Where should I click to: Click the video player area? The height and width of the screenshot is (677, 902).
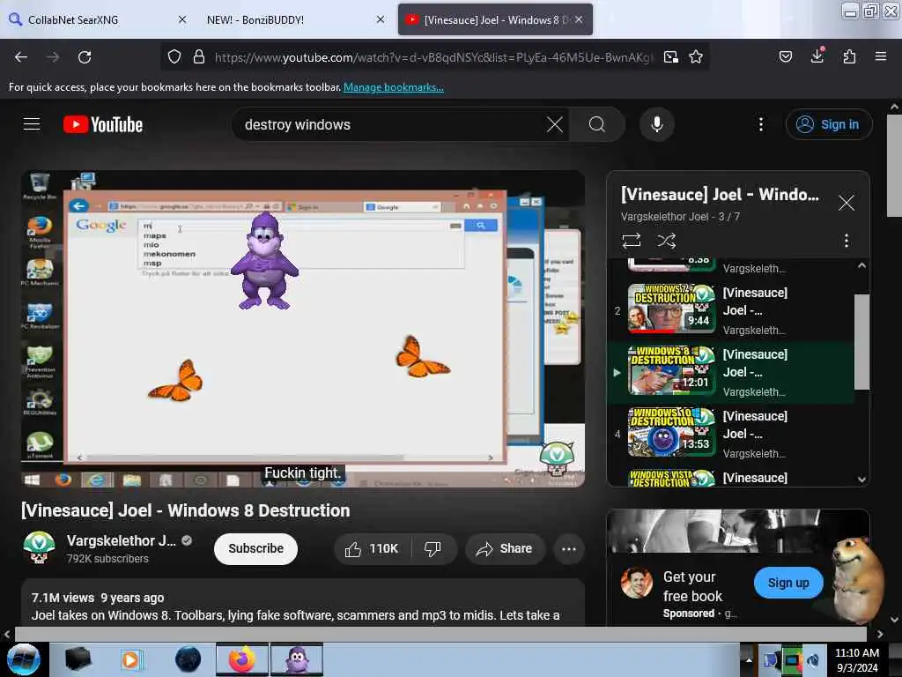[303, 329]
